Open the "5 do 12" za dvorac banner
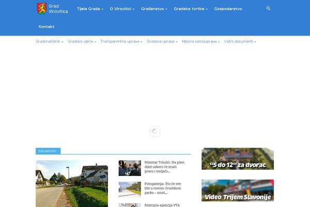The width and height of the screenshot is (310, 207). [x=238, y=159]
